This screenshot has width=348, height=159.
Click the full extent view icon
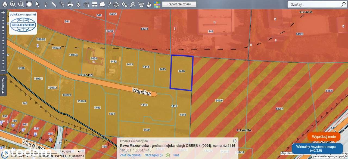[x=29, y=4]
